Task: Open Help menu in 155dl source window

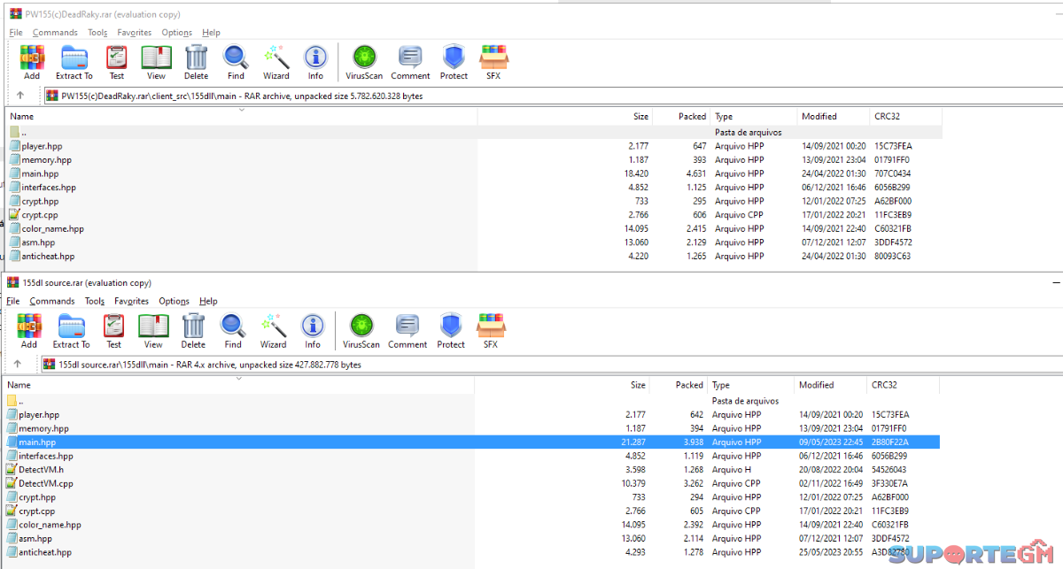Action: pyautogui.click(x=208, y=301)
